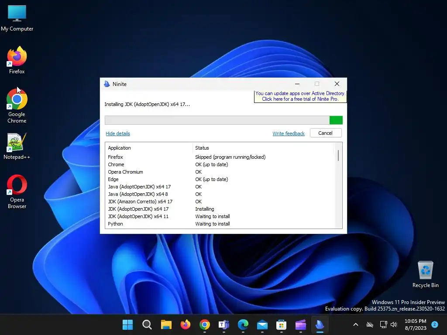Click Hide details link
This screenshot has height=335, width=447.
click(x=118, y=133)
